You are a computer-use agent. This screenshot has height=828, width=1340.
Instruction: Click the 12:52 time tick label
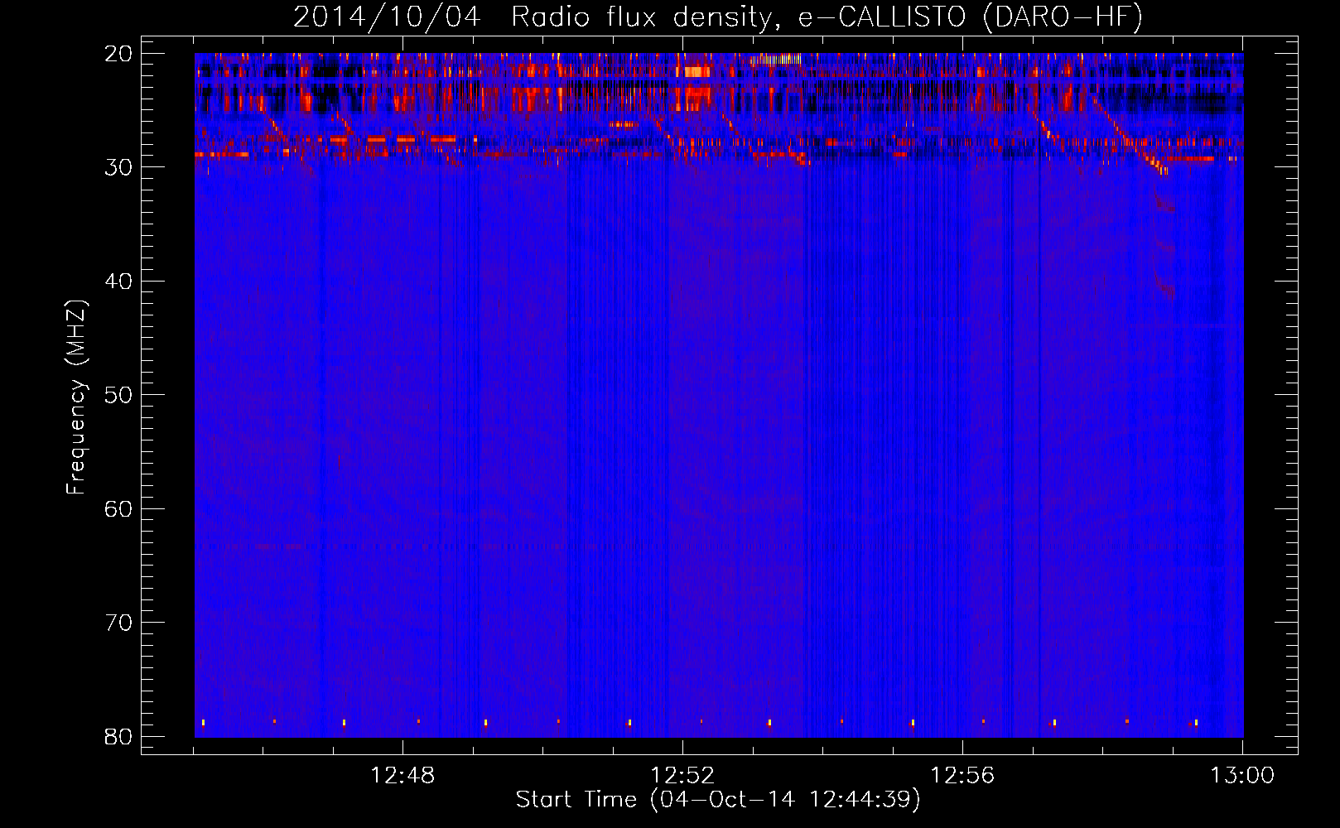[682, 776]
